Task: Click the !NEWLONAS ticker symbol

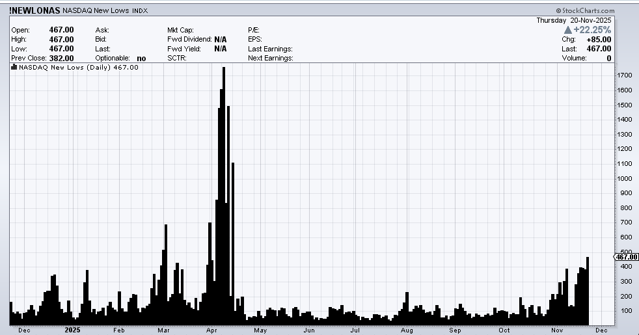Action: coord(34,11)
